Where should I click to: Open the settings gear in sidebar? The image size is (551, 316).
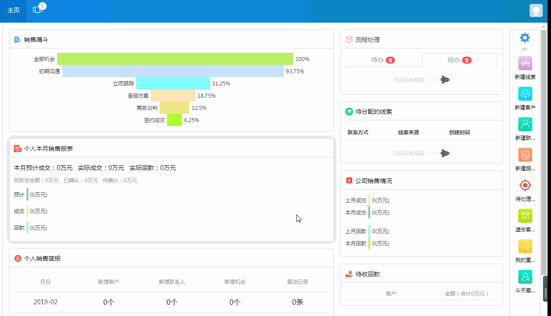[525, 38]
